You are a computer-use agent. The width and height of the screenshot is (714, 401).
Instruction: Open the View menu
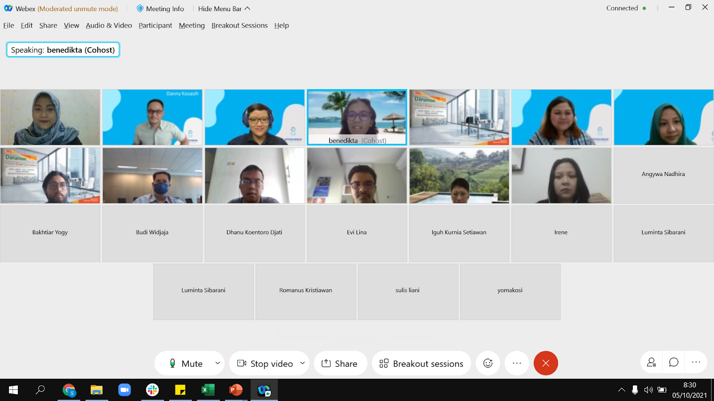(x=71, y=25)
